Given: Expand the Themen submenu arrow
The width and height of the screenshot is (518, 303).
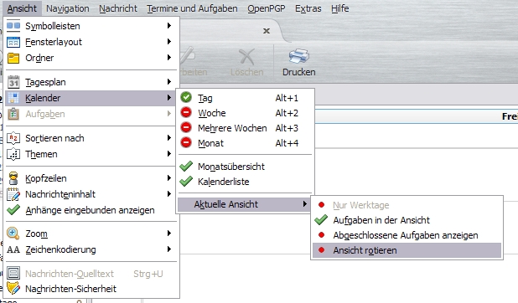Looking at the screenshot, I should pyautogui.click(x=169, y=154).
